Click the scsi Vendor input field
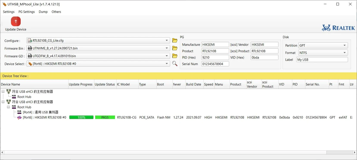This screenshot has width=357, height=160. point(264,44)
